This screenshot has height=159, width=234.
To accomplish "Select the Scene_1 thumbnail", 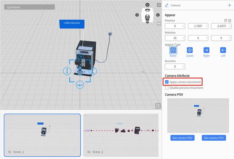I will (x=42, y=135).
